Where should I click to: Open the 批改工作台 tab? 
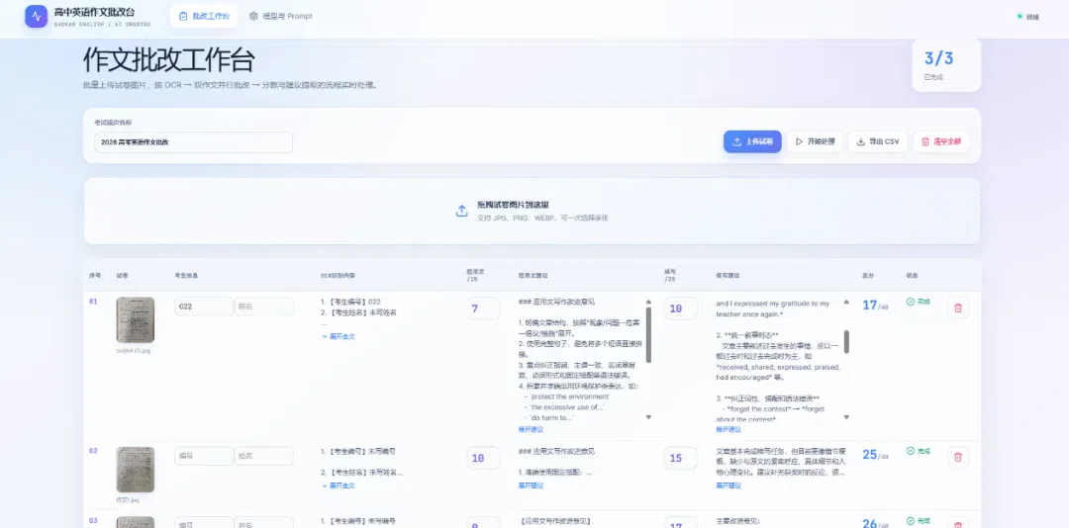click(x=204, y=16)
